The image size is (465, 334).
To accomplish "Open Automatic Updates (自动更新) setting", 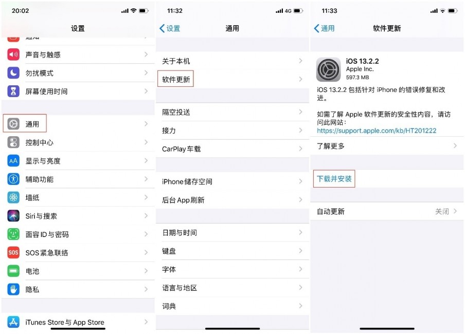I will click(387, 211).
